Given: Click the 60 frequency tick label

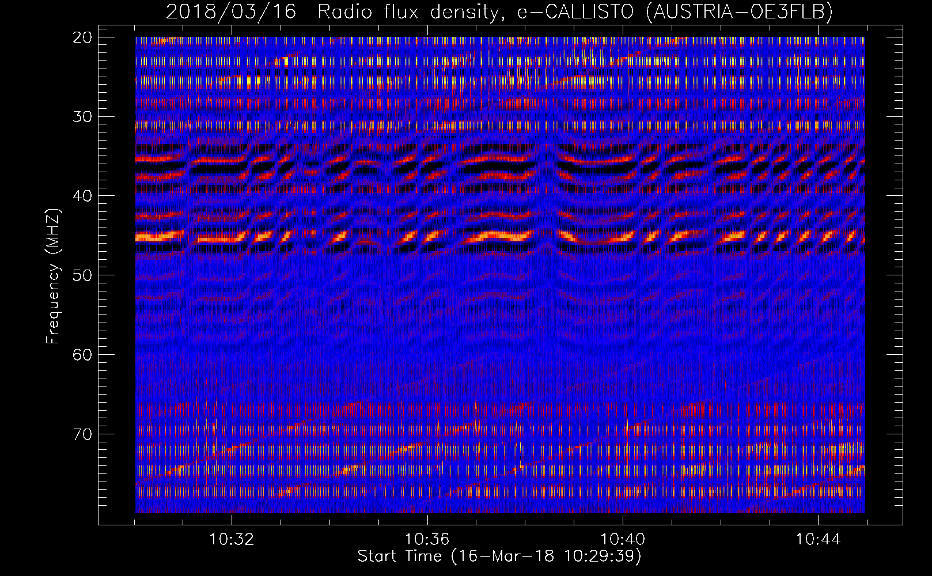Looking at the screenshot, I should click(83, 354).
